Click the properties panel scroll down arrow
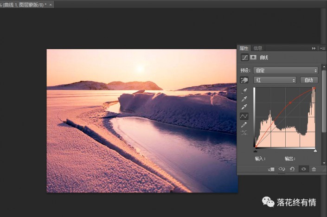Screen dimensions: 327x217 pos(324,163)
